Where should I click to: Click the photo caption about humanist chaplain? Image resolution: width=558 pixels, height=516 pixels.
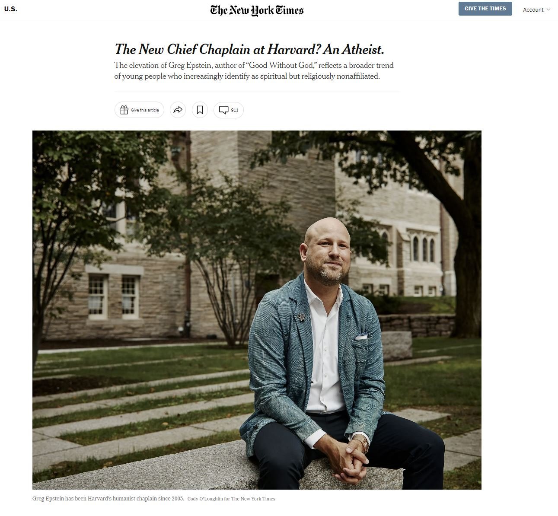pos(108,498)
